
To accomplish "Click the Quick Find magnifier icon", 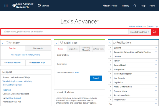I will point(62,42).
